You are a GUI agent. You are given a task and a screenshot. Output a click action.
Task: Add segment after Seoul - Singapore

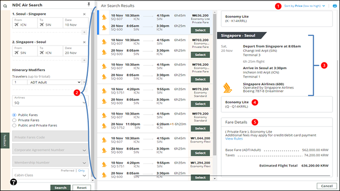click(x=84, y=32)
